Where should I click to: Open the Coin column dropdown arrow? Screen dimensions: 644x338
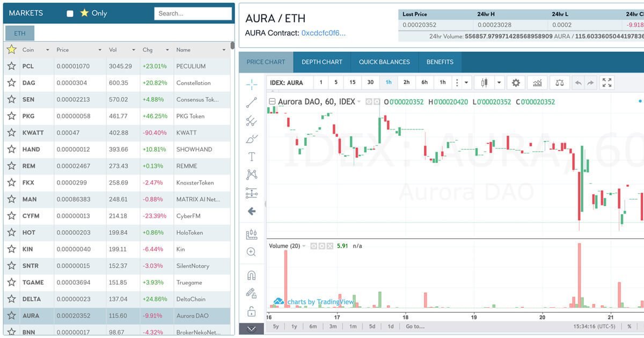[x=47, y=50]
